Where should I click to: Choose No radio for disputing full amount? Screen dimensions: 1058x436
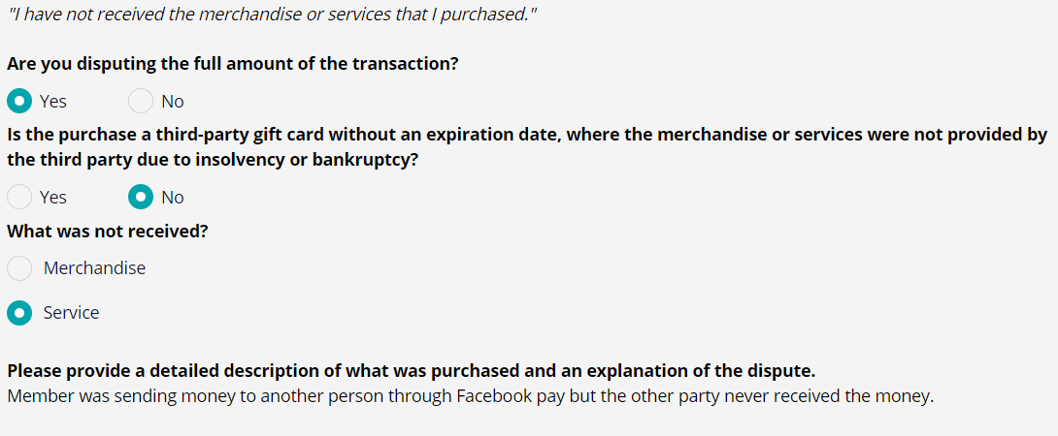(141, 101)
